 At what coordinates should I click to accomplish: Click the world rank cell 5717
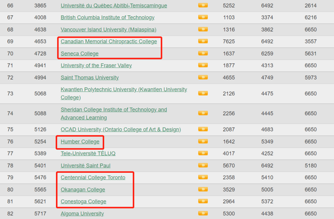[x=40, y=213]
